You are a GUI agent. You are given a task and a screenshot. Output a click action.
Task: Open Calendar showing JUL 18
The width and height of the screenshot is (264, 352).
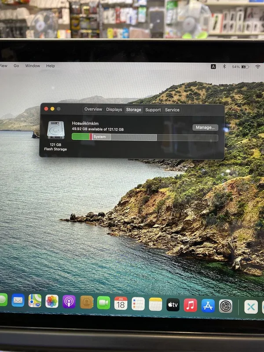tap(121, 303)
